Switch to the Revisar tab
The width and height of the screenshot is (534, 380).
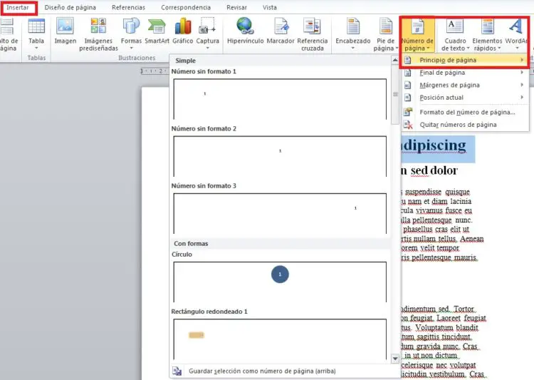point(236,8)
